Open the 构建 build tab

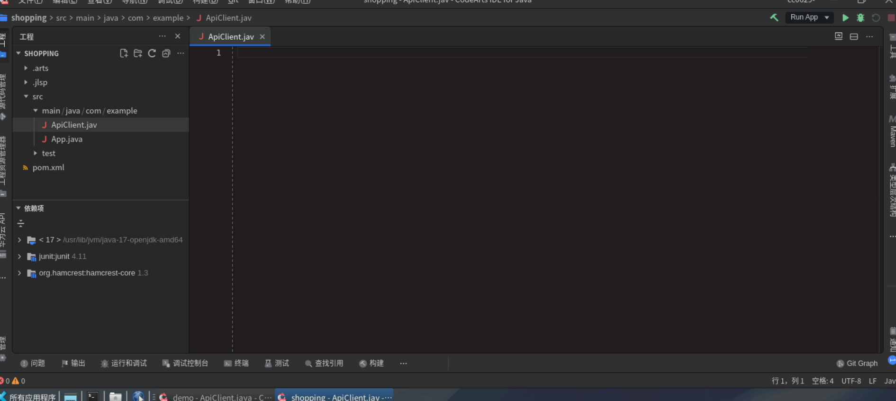[x=371, y=363]
